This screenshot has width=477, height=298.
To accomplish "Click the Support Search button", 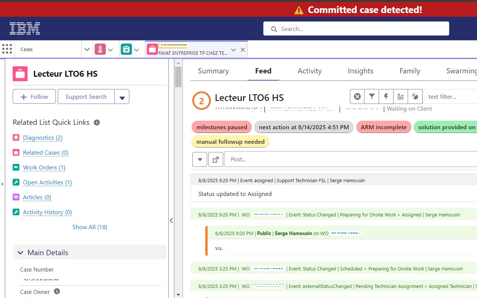I will (86, 96).
